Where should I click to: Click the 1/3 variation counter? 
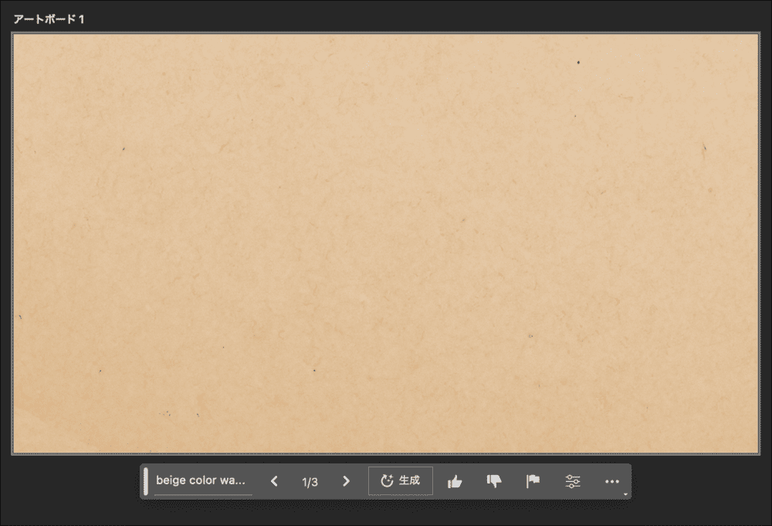tap(310, 482)
